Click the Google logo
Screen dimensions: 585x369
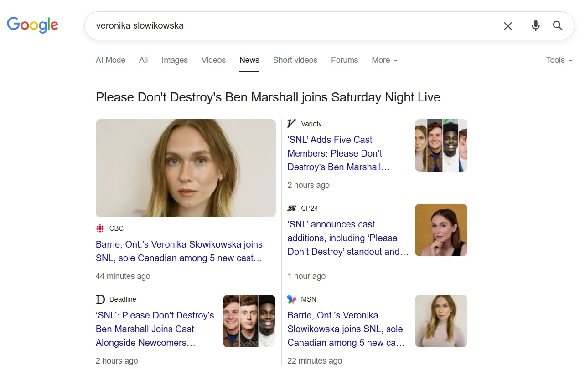tap(32, 25)
